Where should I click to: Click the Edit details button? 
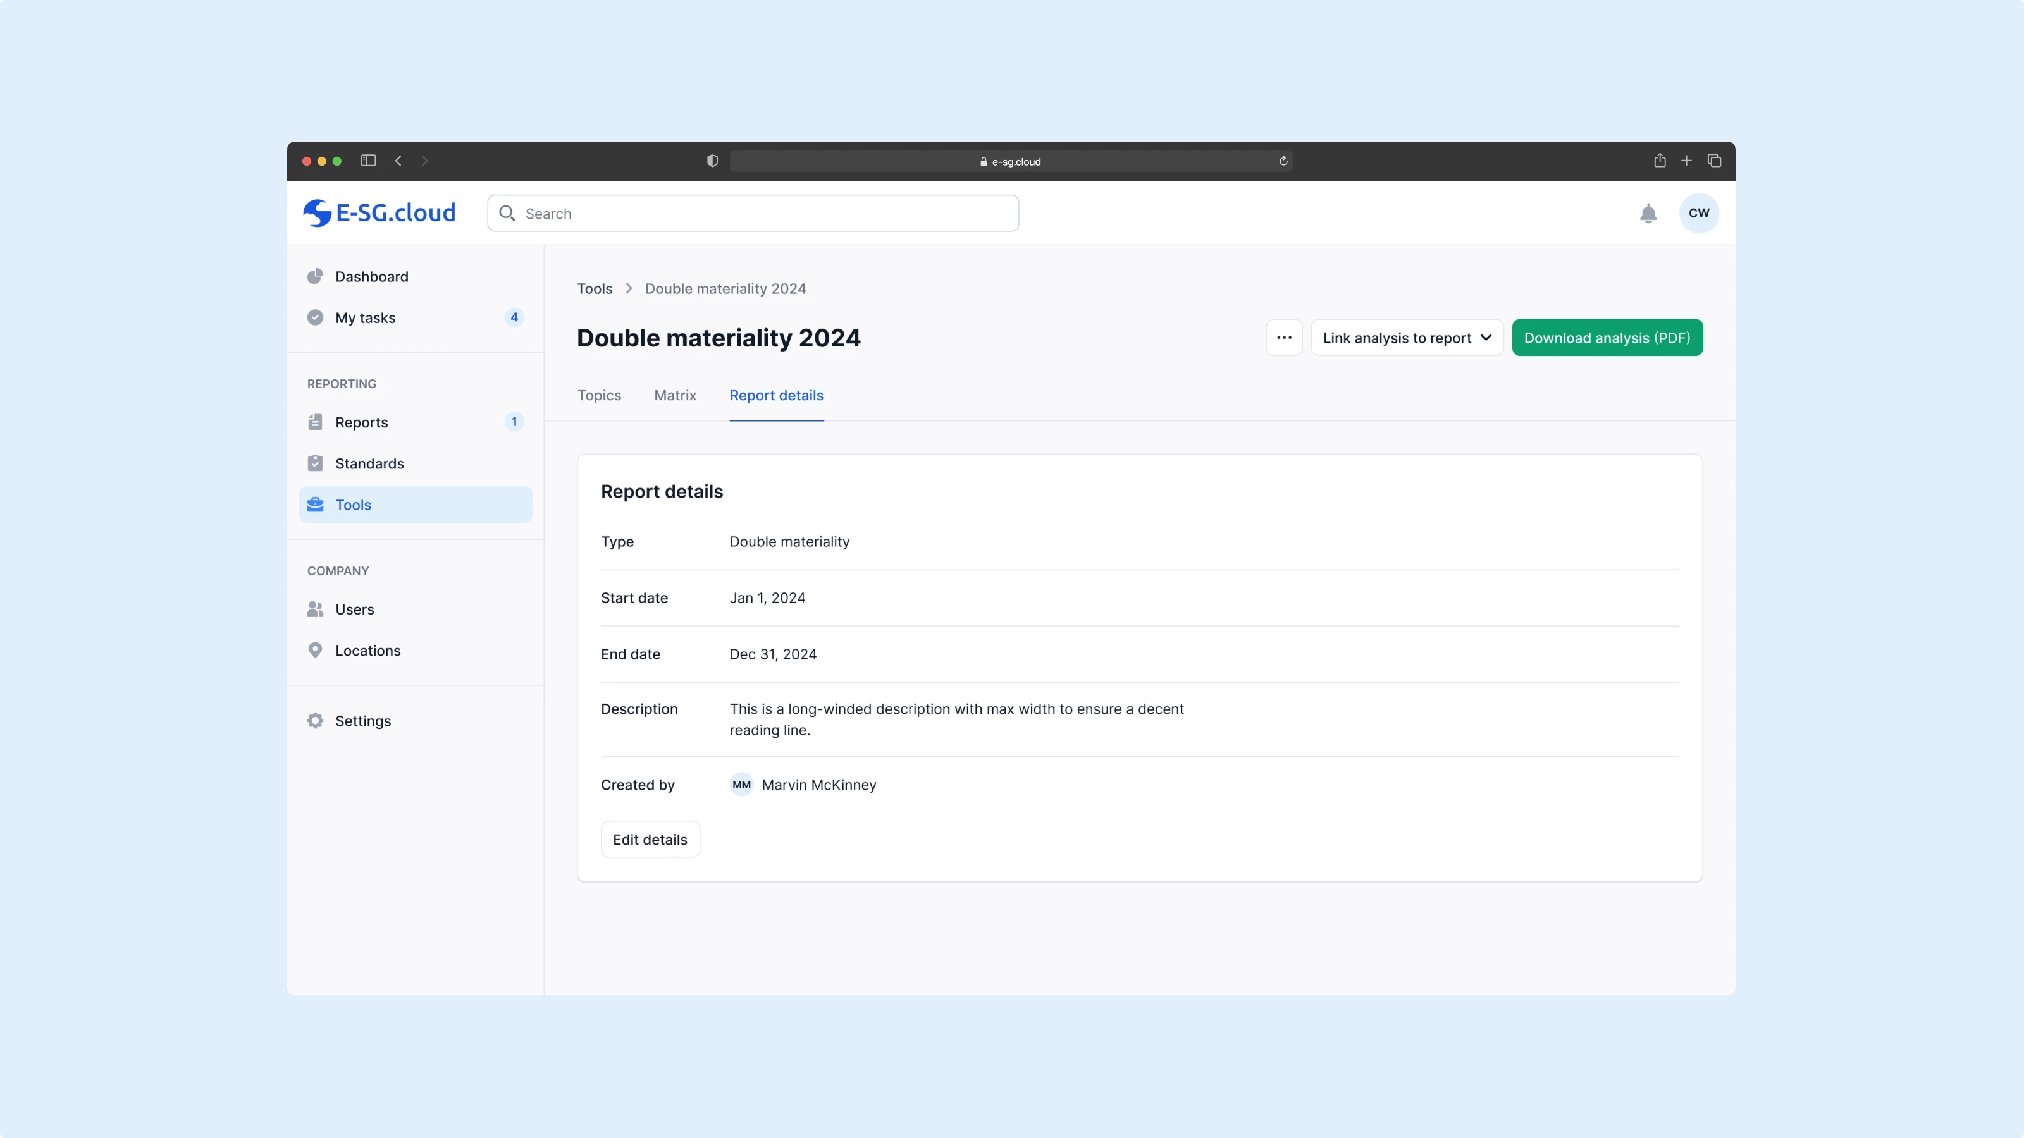click(x=650, y=840)
